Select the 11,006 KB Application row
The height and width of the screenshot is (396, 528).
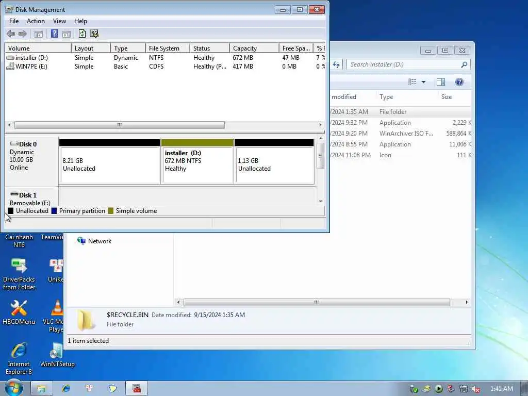400,144
